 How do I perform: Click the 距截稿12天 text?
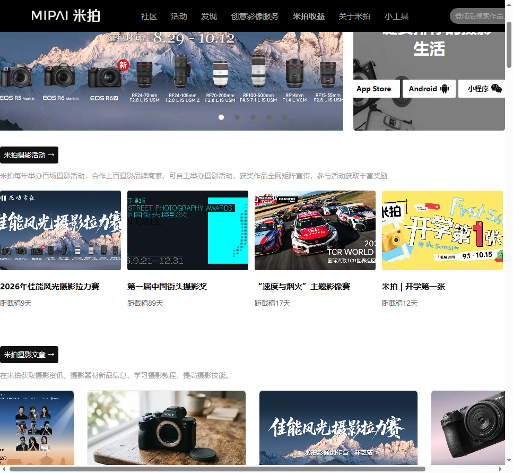pos(400,303)
